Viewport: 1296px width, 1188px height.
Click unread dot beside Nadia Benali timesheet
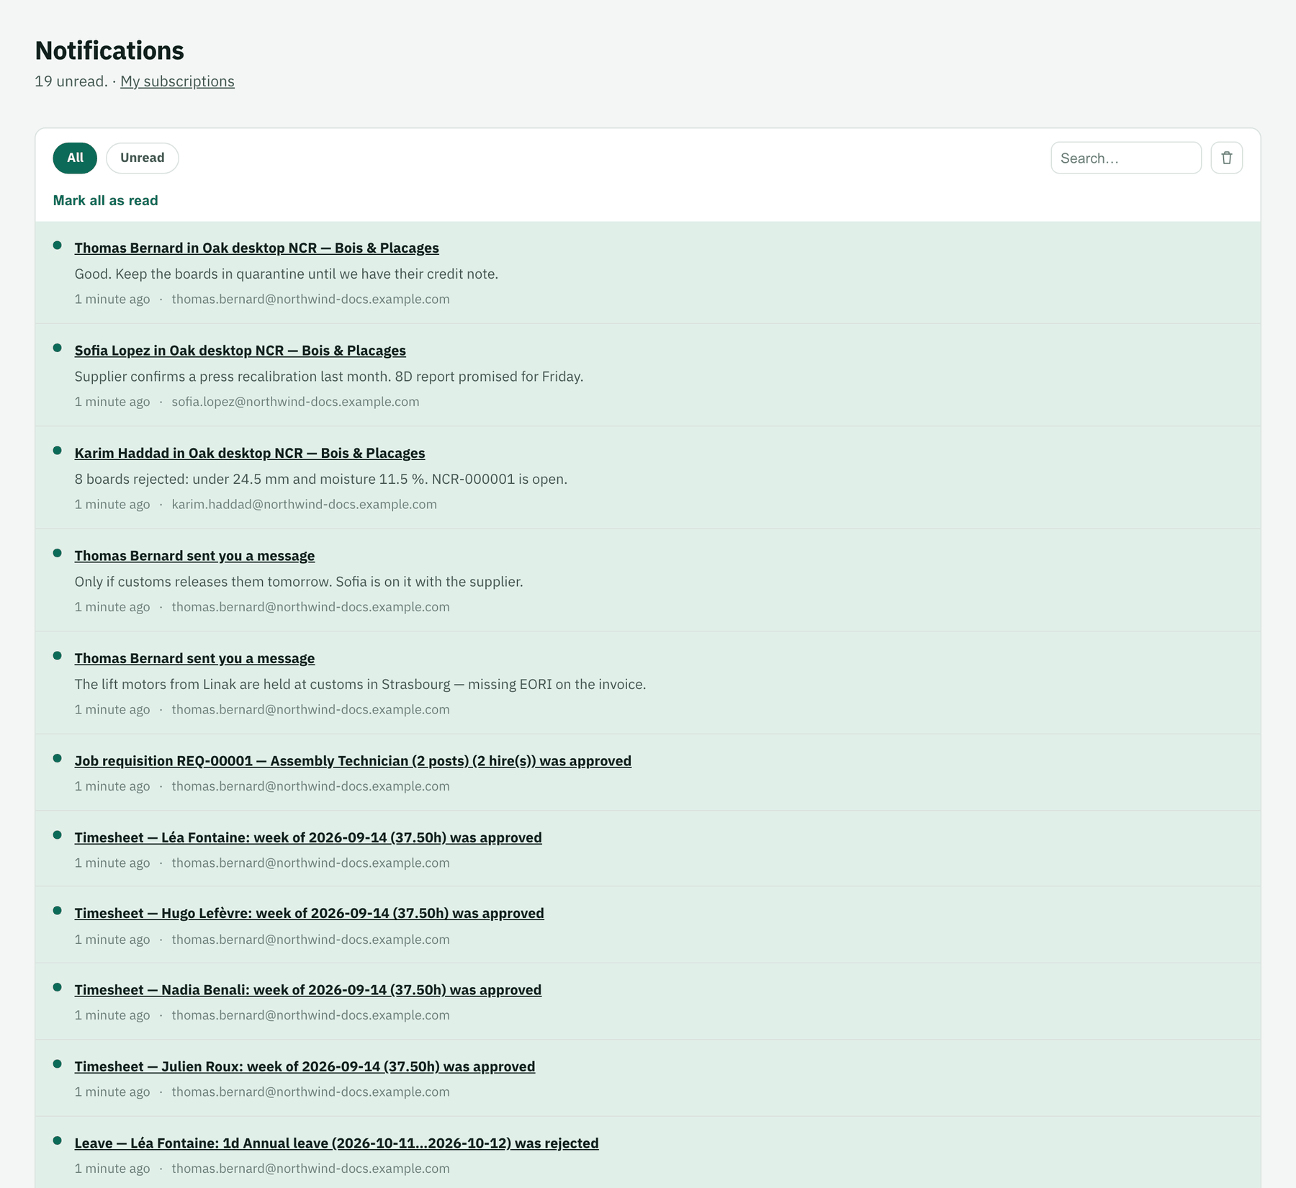tap(58, 987)
